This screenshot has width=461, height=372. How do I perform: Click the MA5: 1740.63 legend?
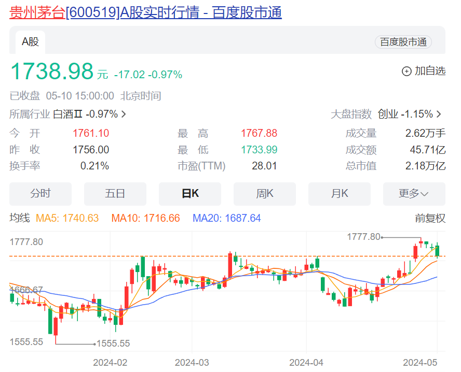tap(67, 218)
